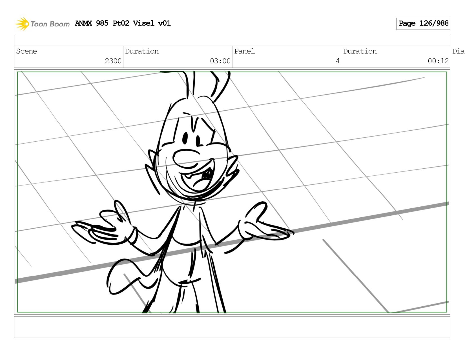Viewport: 465px width, 359px height.
Task: Select the title 'ANMX 985 Pt02 Visel v01'
Action: (x=123, y=23)
